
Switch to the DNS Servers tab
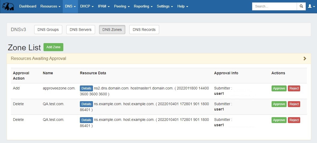point(81,30)
